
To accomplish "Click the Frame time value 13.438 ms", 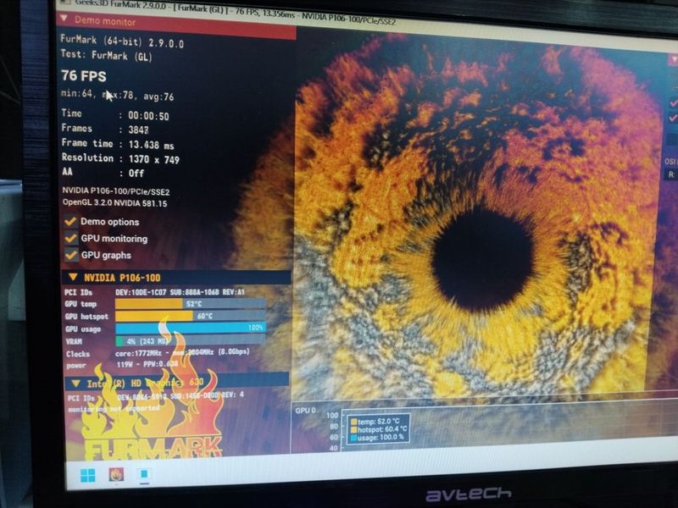I will click(151, 145).
